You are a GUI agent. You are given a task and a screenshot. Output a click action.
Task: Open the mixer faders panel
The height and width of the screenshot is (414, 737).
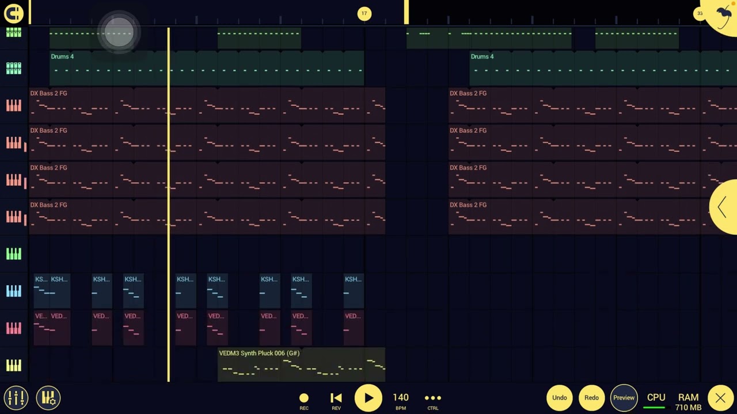click(16, 397)
